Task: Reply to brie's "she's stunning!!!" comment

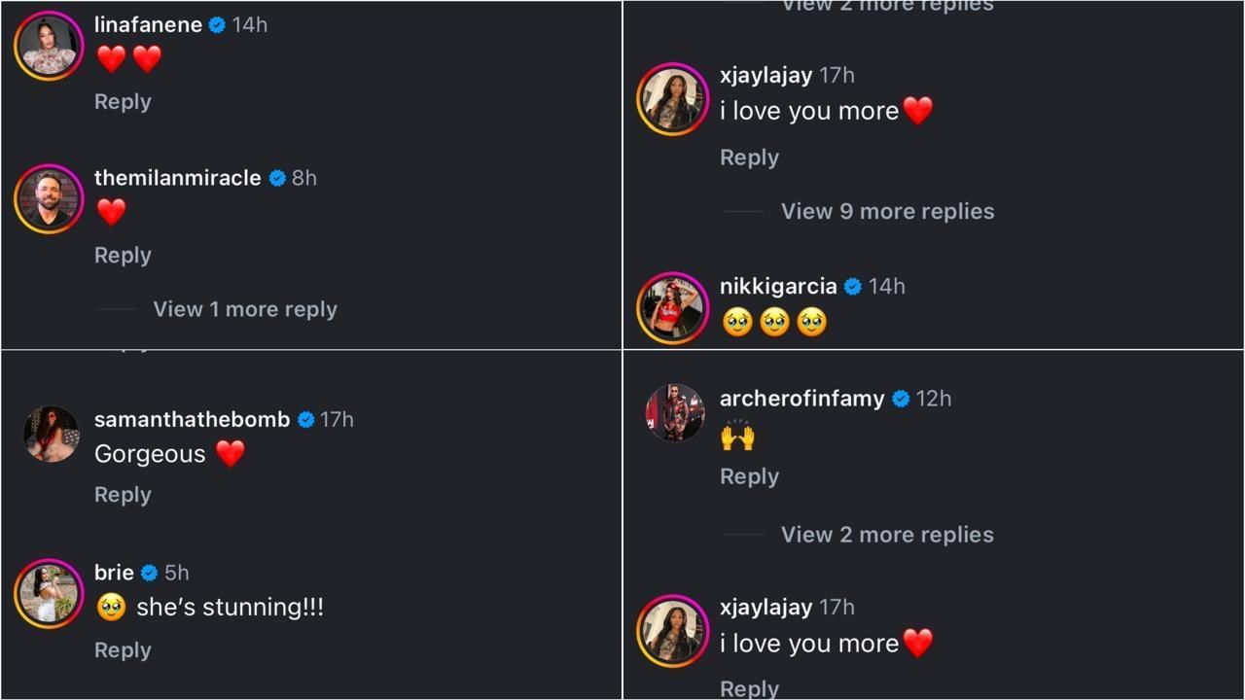Action: (x=123, y=650)
